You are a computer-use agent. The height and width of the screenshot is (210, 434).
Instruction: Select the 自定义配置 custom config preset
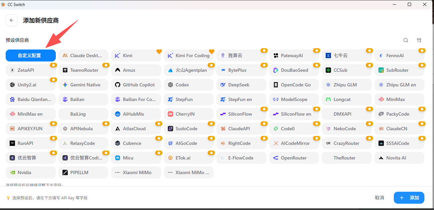pyautogui.click(x=31, y=55)
